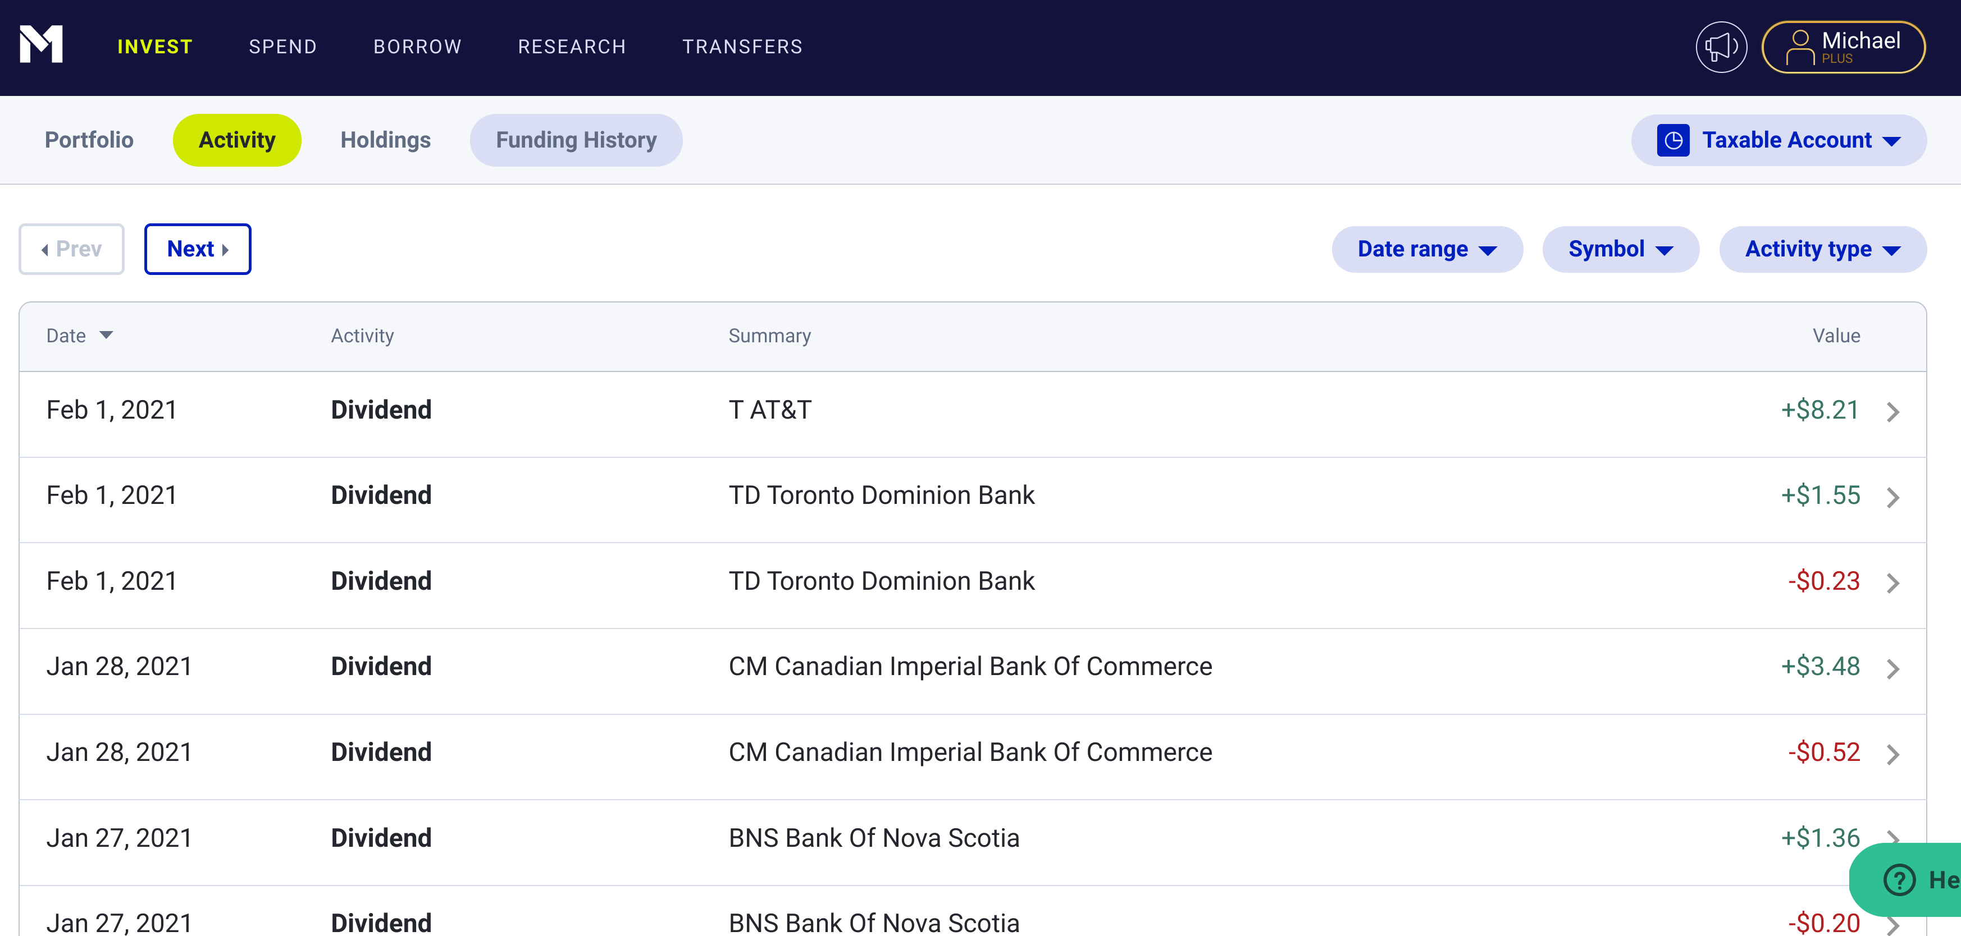Click the +$3.48 value
The width and height of the screenshot is (1961, 936).
click(1819, 667)
